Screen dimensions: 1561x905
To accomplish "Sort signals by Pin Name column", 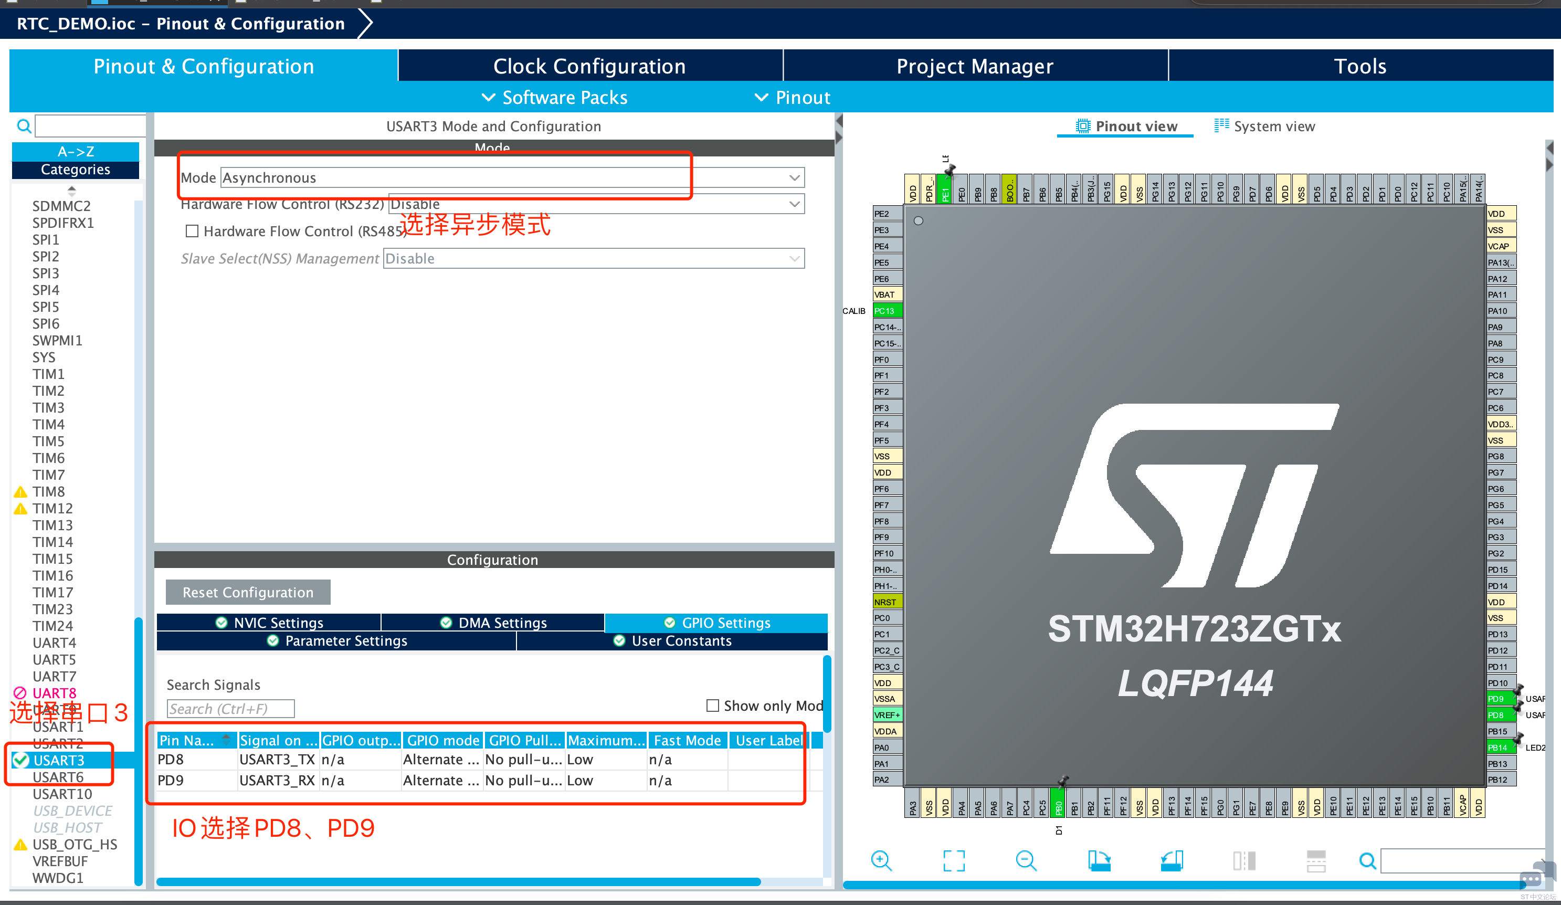I will pos(196,740).
